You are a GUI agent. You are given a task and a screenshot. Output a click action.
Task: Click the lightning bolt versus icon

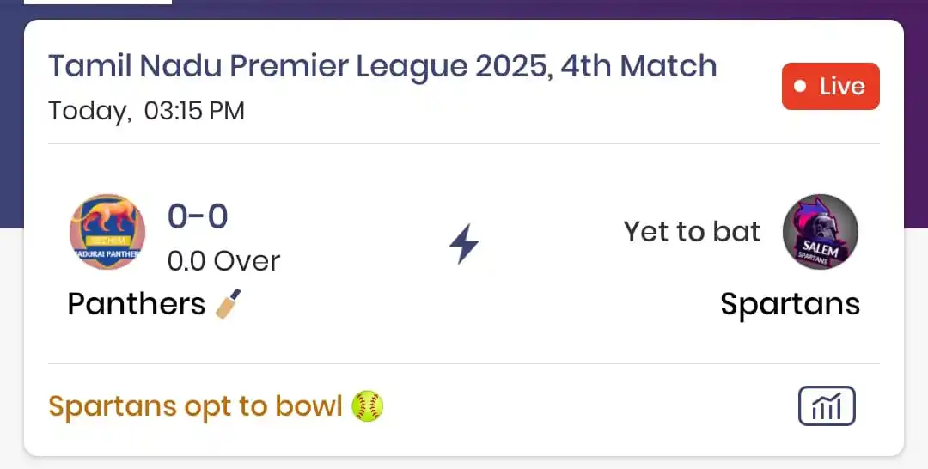coord(464,244)
